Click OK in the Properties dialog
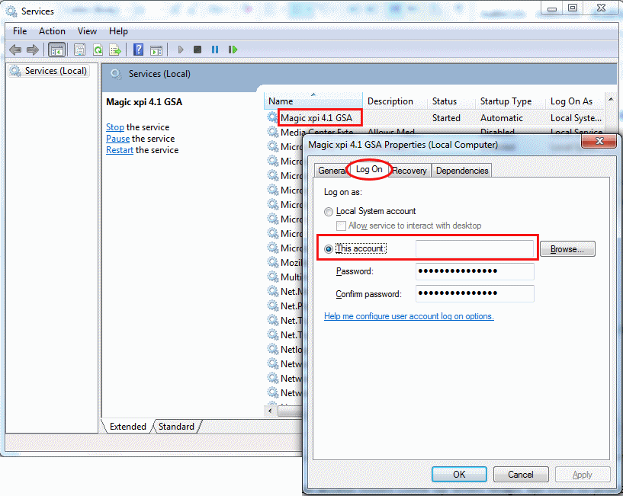Viewport: 623px width, 496px height. tap(459, 475)
